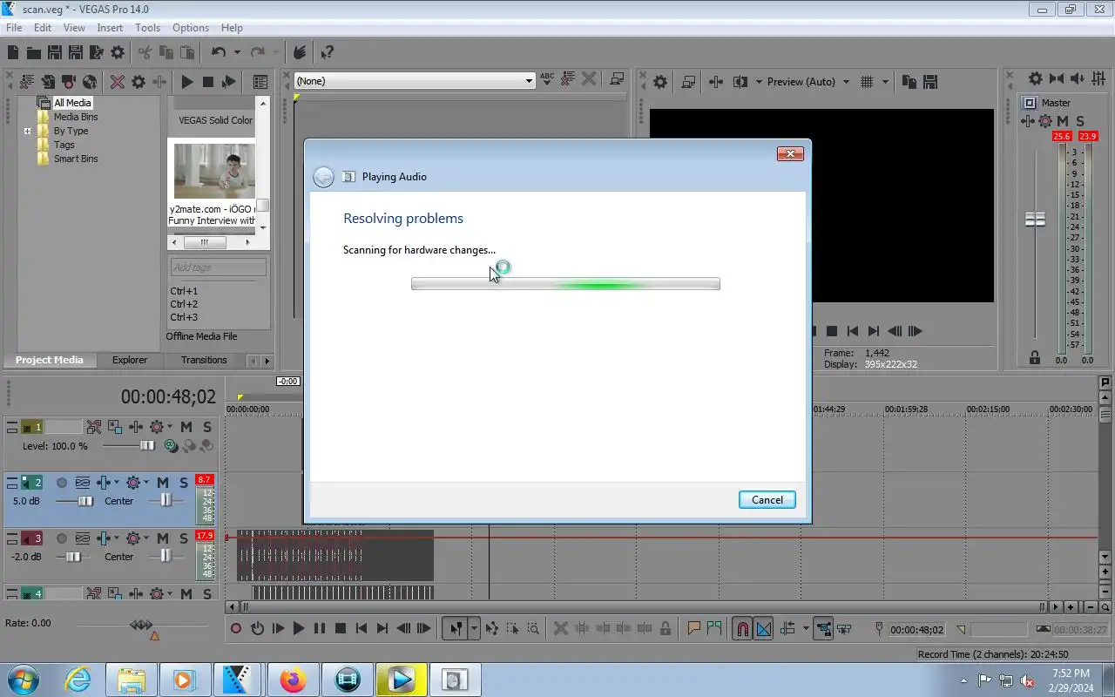1115x697 pixels.
Task: Switch to the Transitions tab
Action: 204,360
